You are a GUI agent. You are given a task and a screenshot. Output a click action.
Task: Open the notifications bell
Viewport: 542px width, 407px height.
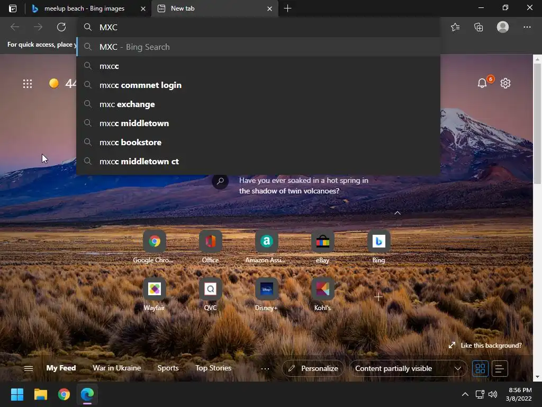coord(482,83)
